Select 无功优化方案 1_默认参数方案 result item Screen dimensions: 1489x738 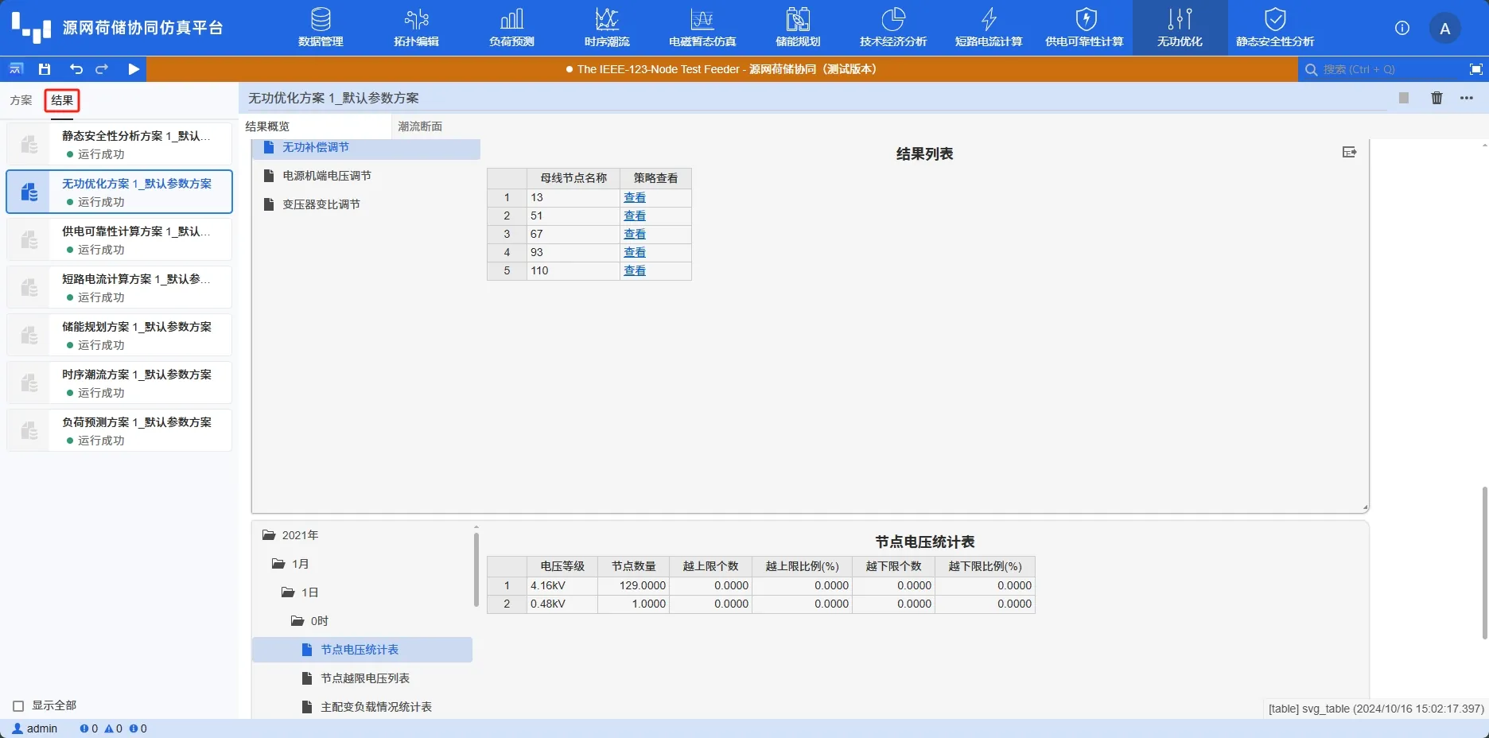point(119,192)
